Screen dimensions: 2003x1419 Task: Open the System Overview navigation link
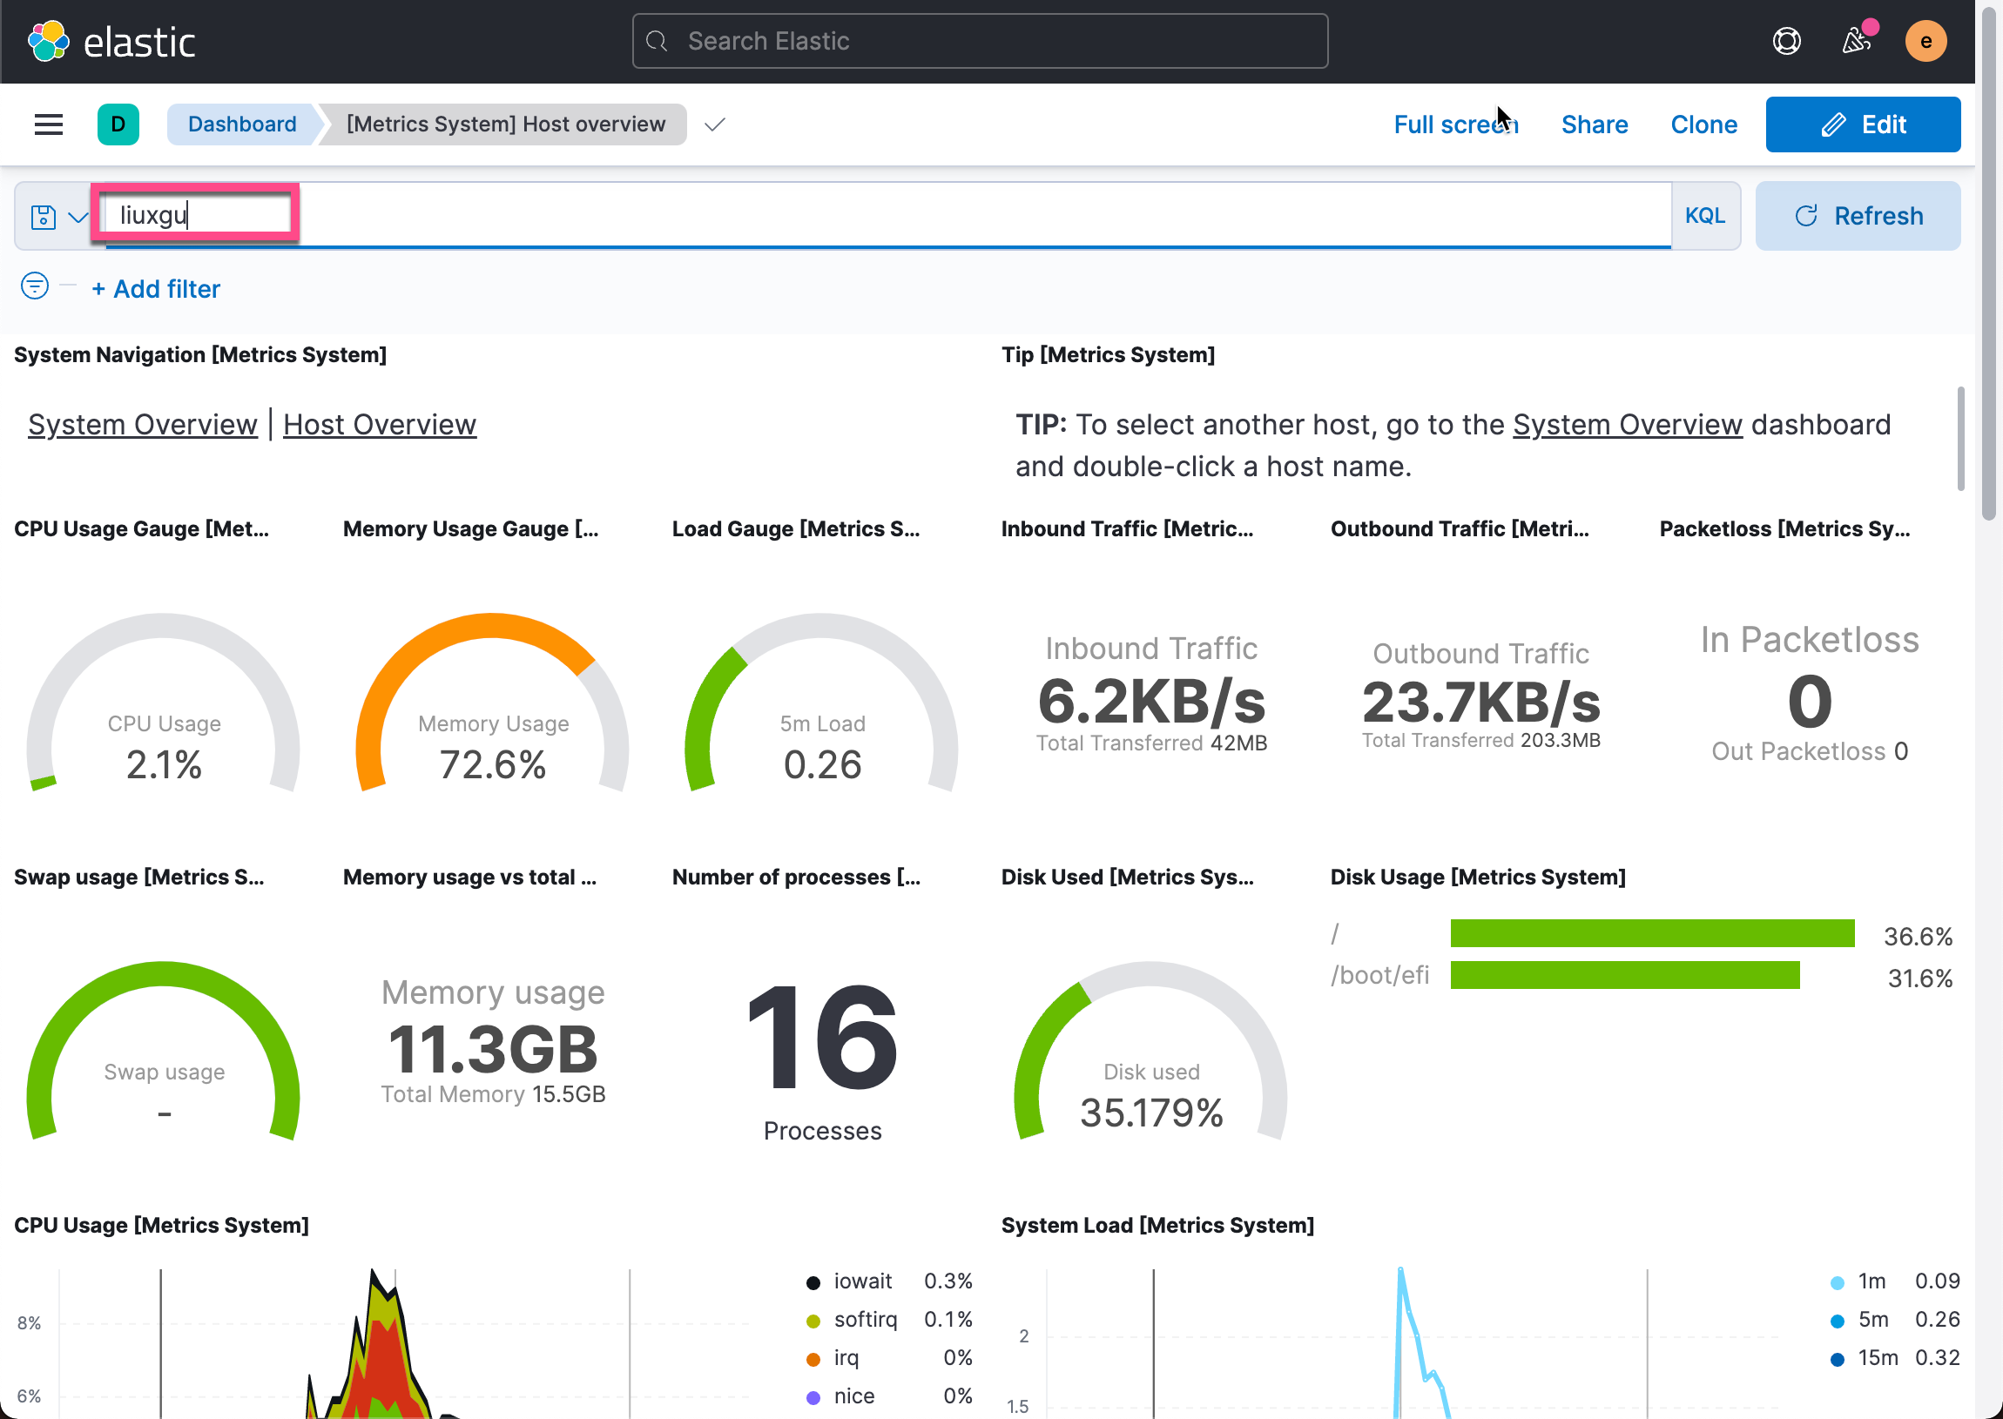pos(143,425)
